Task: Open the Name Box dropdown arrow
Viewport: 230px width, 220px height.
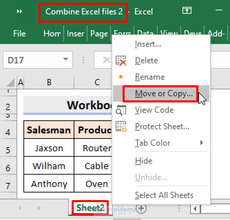Action: click(x=66, y=59)
